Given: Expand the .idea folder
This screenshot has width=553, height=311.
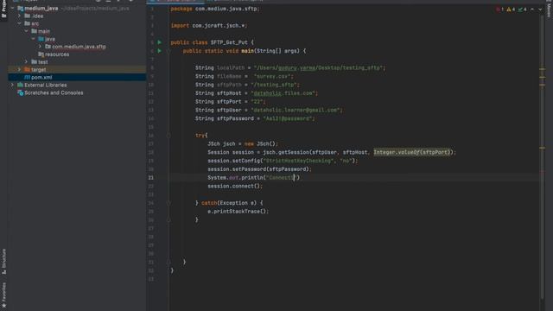Looking at the screenshot, I should click(20, 16).
